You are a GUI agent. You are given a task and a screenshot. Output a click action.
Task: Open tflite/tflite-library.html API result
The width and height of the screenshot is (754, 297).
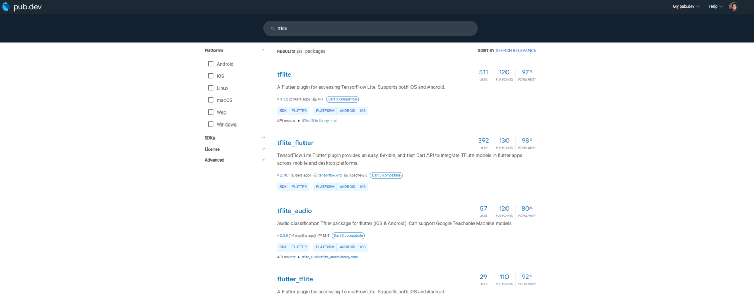coord(319,121)
